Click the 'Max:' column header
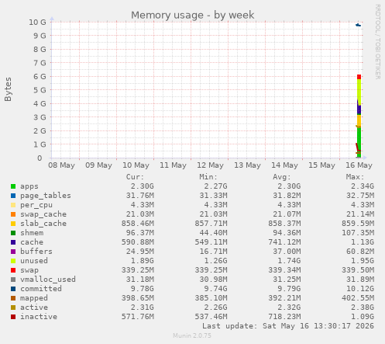 pos(355,177)
